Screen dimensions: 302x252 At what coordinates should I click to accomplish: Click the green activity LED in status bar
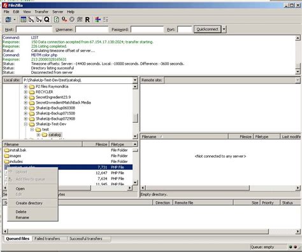[291, 247]
